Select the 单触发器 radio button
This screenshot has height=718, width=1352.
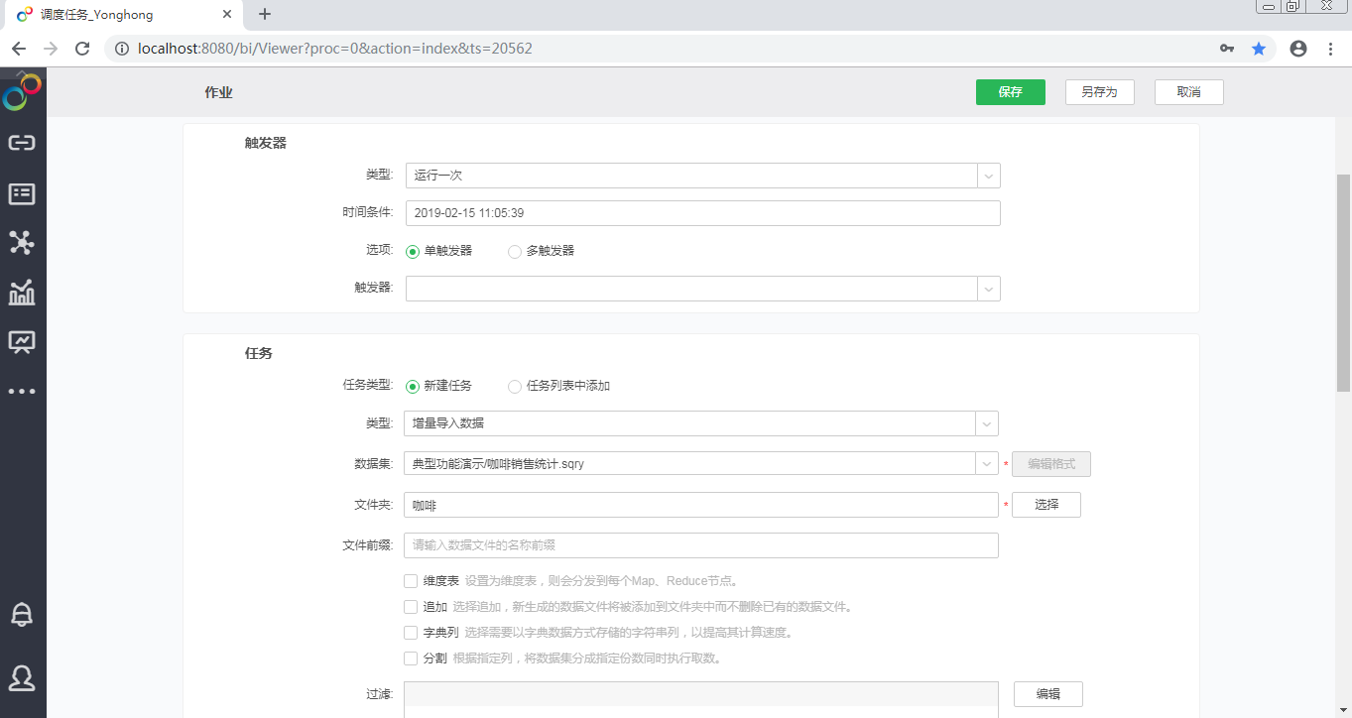(x=413, y=252)
